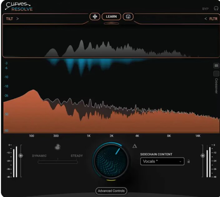Screen dimensions: 220x197
Task: Click the 14K frequency label
Action: [x=198, y=136]
